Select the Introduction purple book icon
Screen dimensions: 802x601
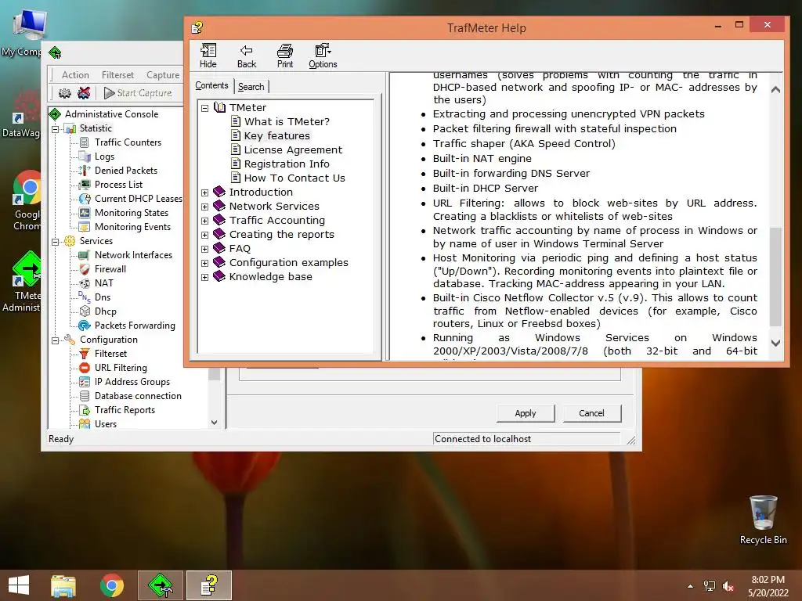(x=219, y=192)
